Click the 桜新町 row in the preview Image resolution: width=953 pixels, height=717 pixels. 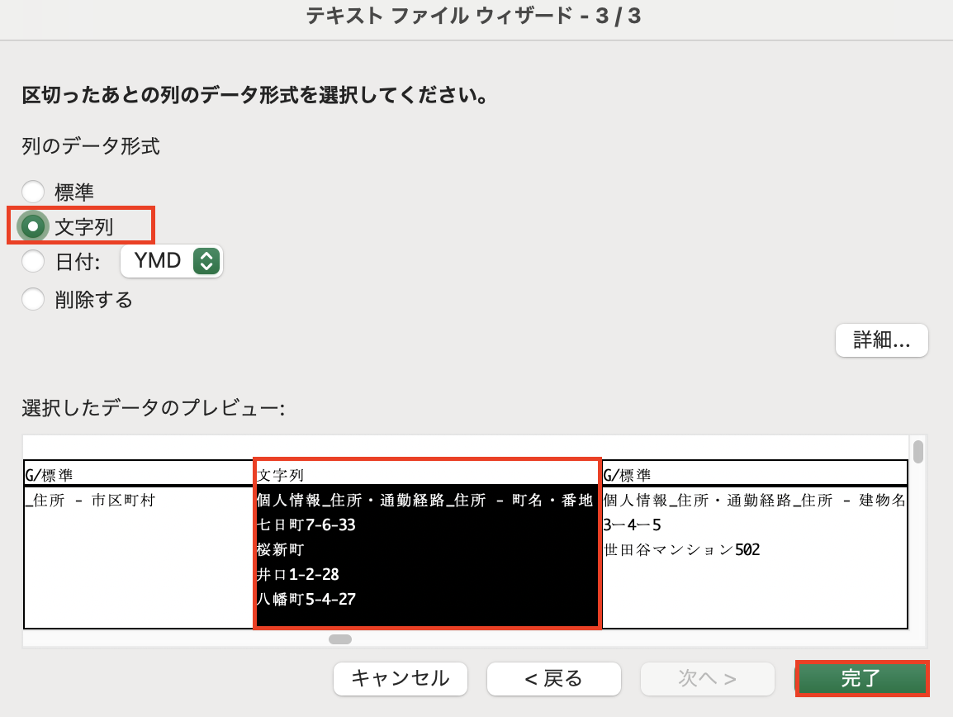click(281, 548)
